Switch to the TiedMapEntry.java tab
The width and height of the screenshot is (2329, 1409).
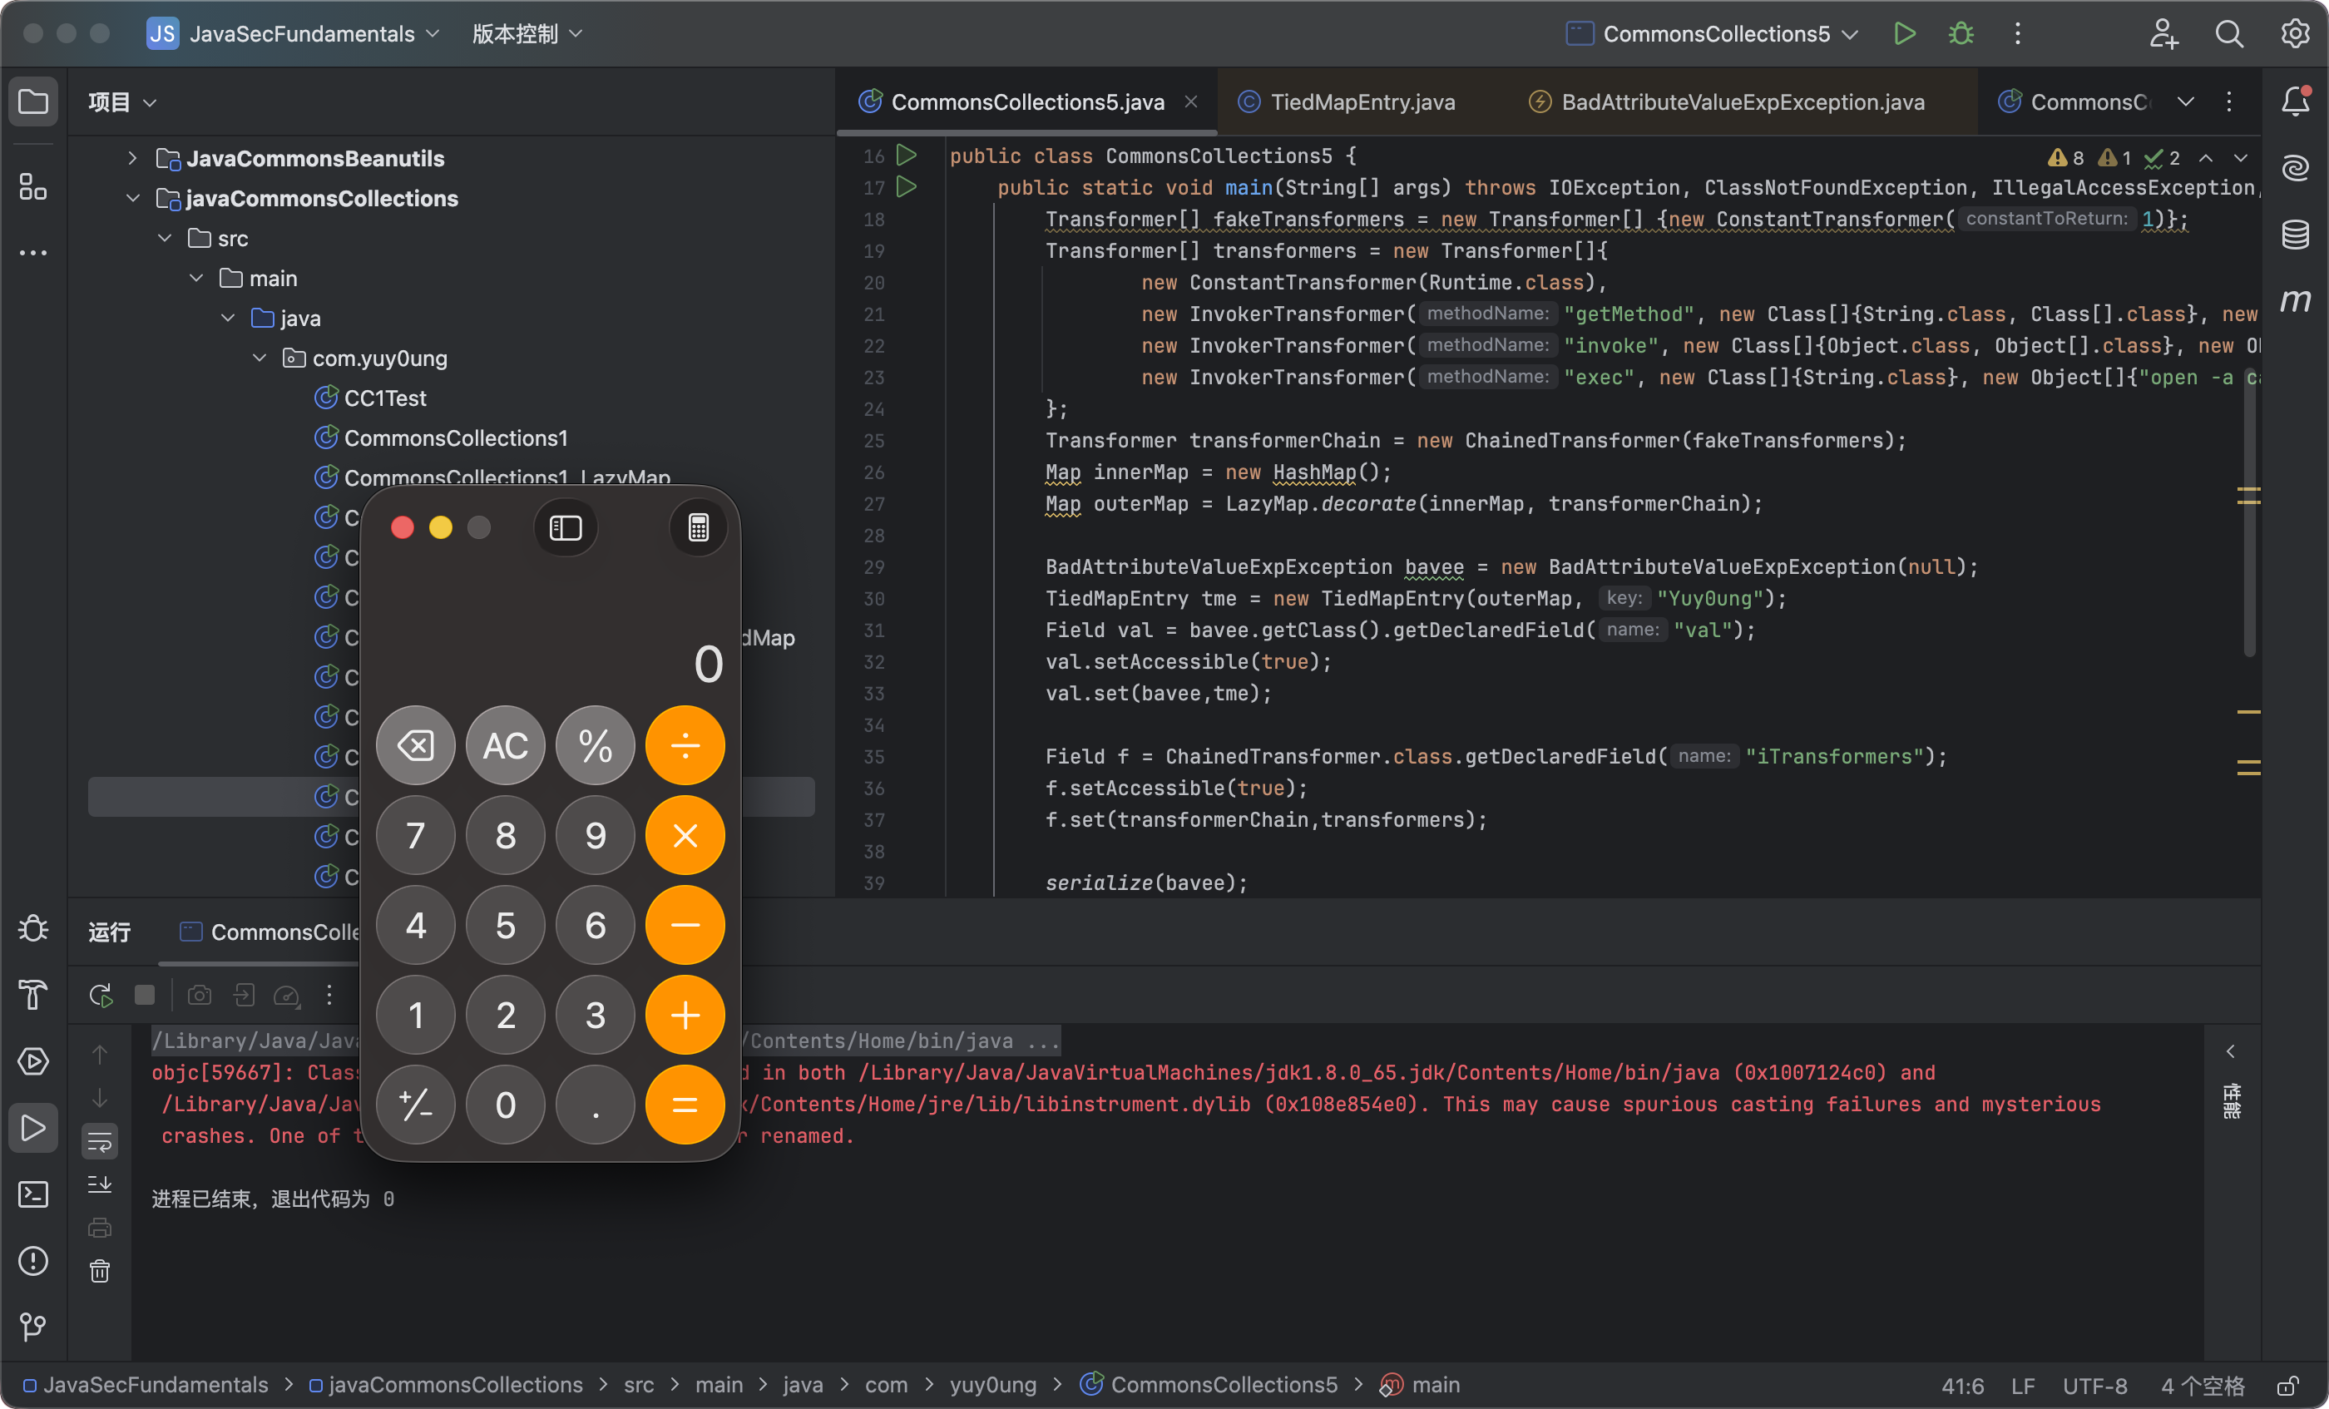(x=1361, y=102)
